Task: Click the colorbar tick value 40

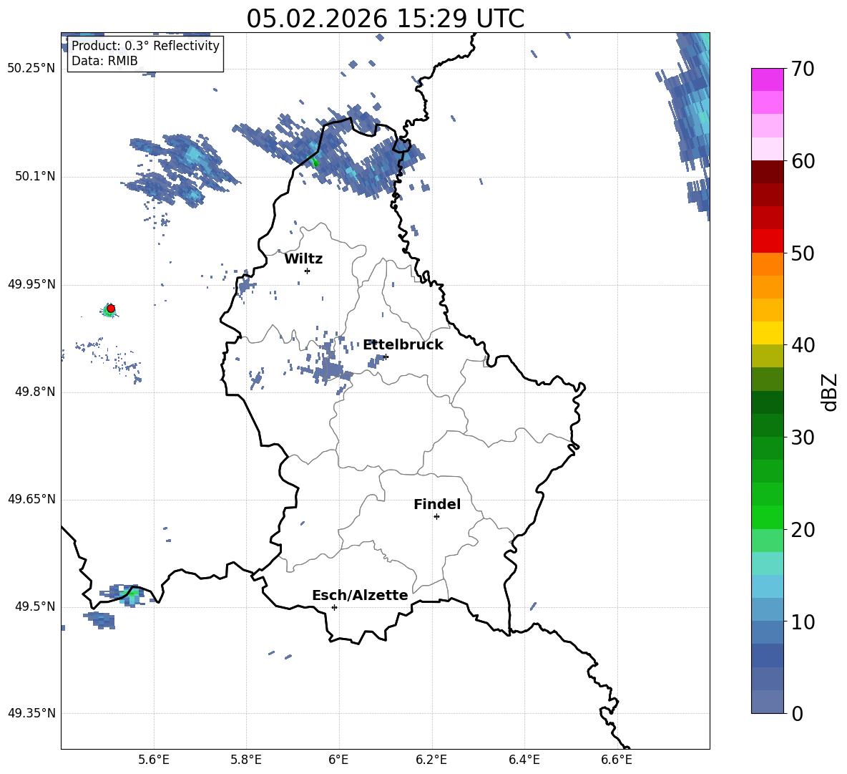Action: coord(803,345)
